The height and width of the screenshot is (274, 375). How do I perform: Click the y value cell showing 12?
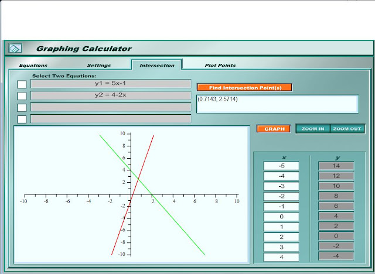click(x=336, y=176)
